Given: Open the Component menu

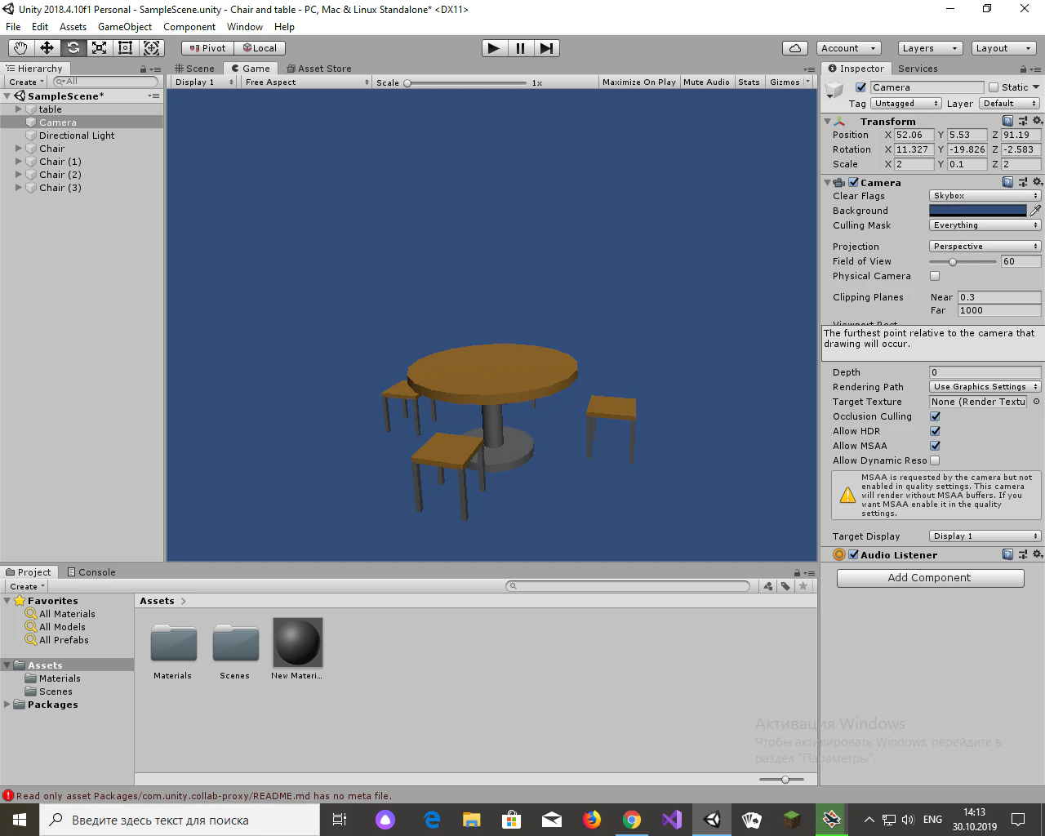Looking at the screenshot, I should [x=189, y=27].
